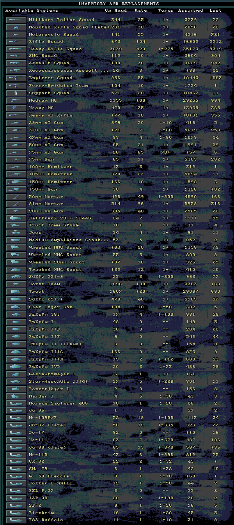Click the PzKpfw II (flame) label
The width and height of the screenshot is (234, 525).
pos(55,344)
